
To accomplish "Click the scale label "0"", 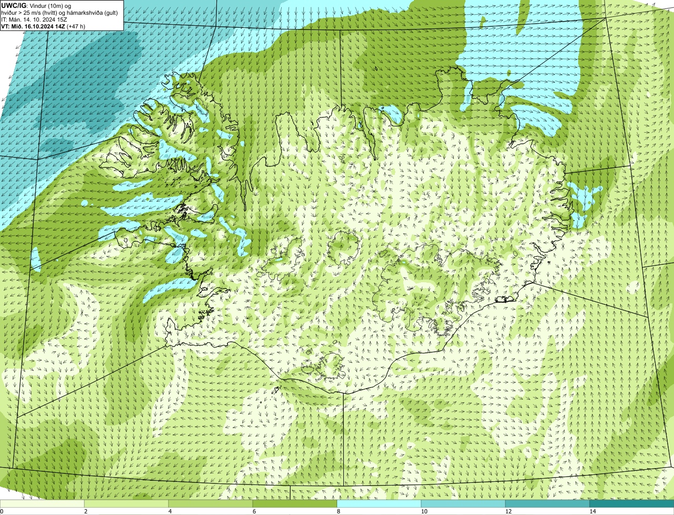I will tap(2, 511).
